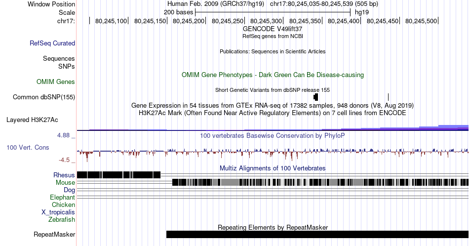Click the Window Position label
The height and width of the screenshot is (246, 469).
coord(51,4)
